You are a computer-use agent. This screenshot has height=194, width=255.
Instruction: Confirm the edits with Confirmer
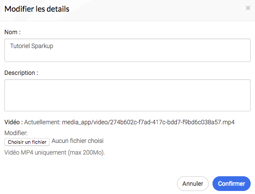click(232, 184)
